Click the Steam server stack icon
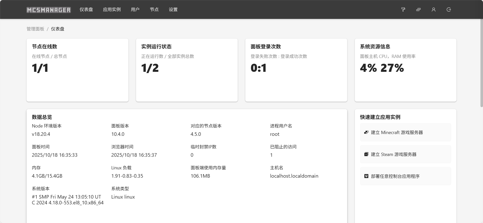This screenshot has width=483, height=223. click(x=366, y=154)
